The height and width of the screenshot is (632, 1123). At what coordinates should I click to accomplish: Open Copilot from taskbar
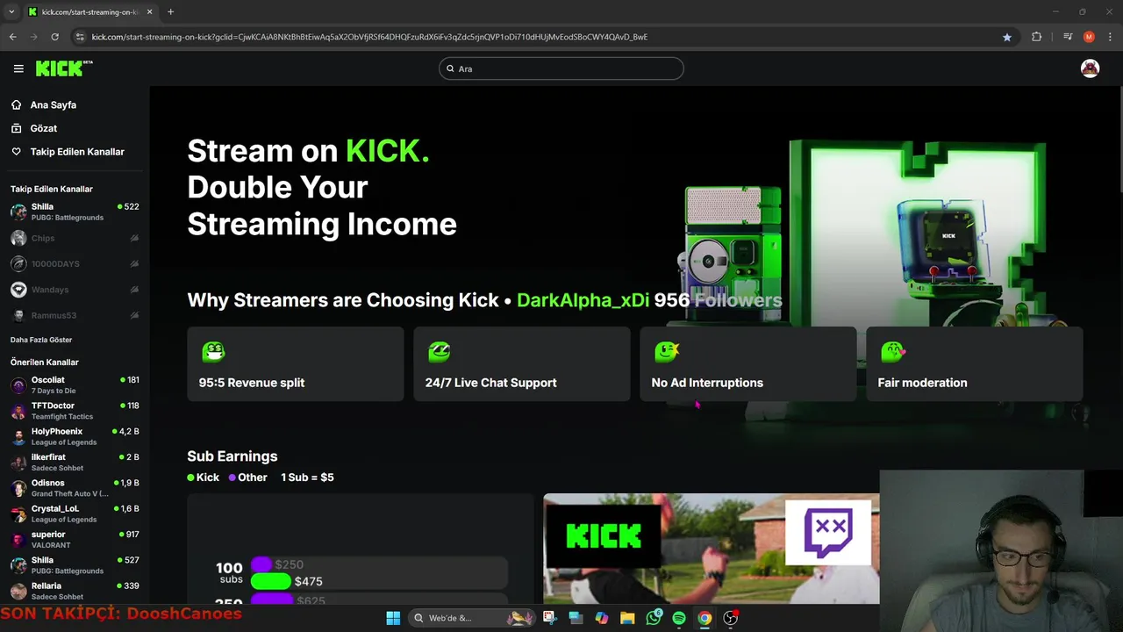pos(601,618)
